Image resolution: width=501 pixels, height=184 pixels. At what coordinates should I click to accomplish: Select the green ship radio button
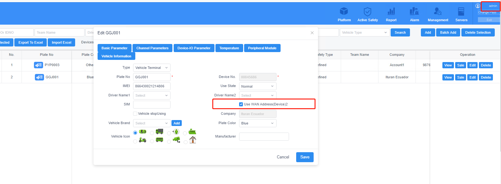[x=185, y=133]
